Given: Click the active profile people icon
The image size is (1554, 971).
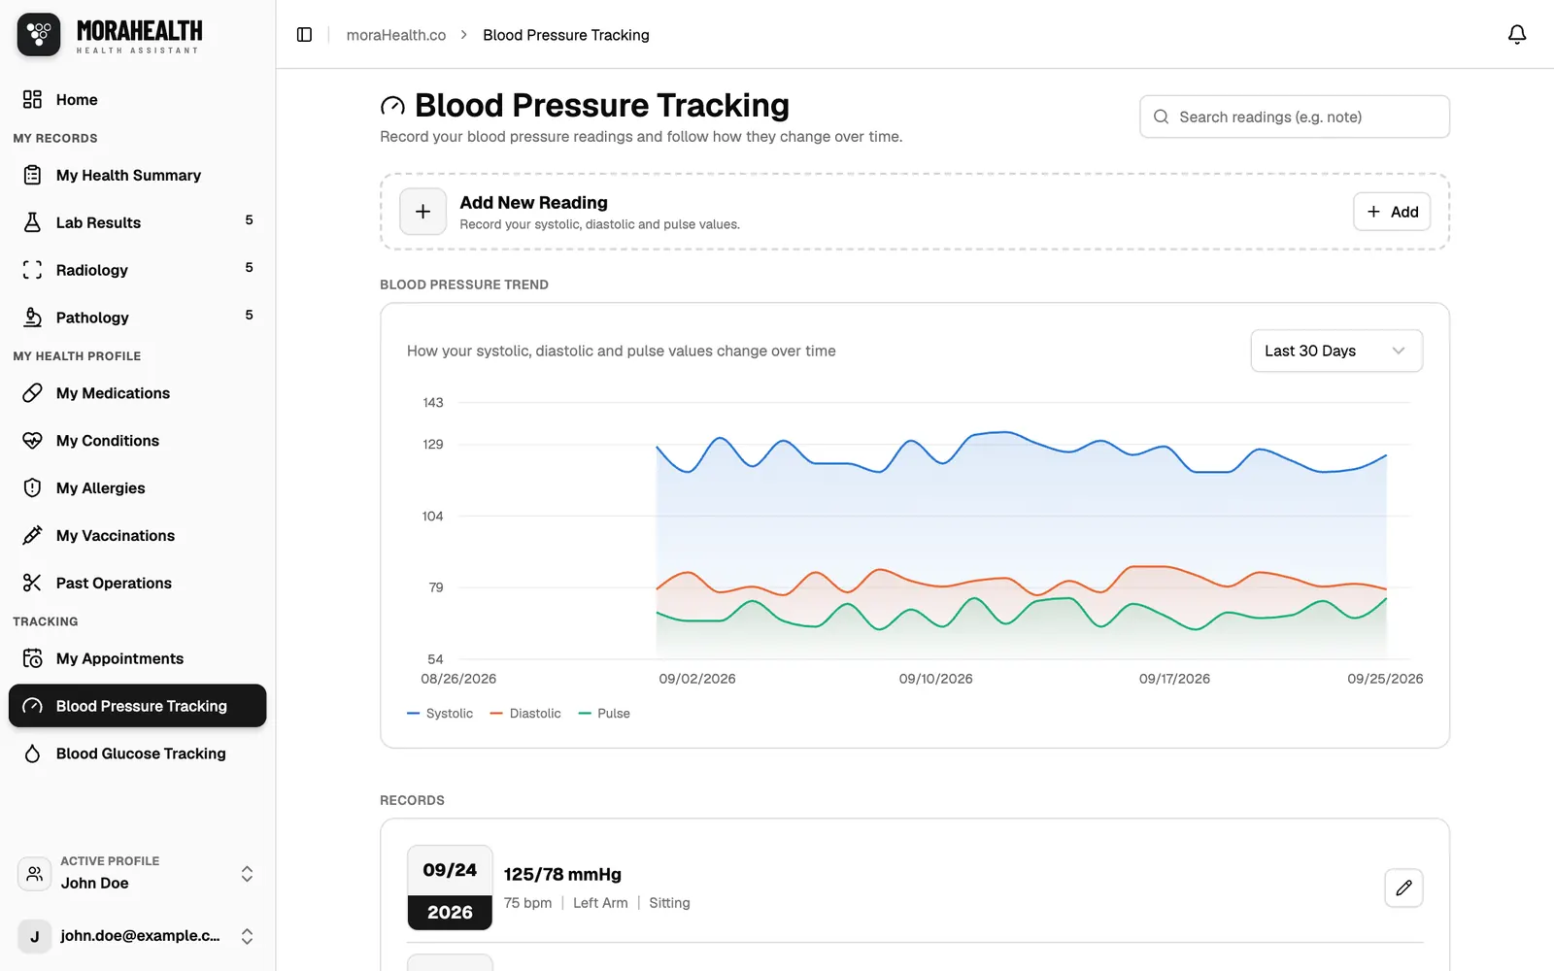Looking at the screenshot, I should click(x=34, y=873).
